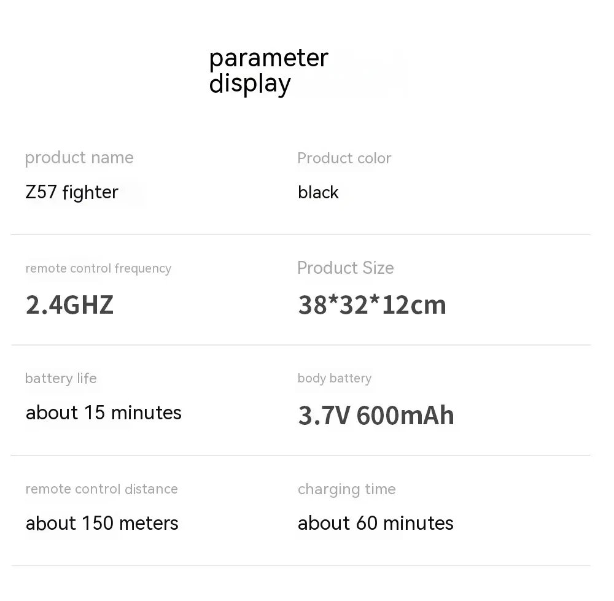
Task: Select the "about 15 minutes" value
Action: (x=103, y=413)
